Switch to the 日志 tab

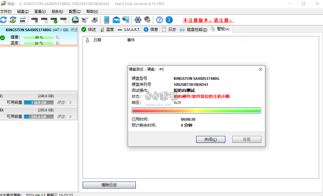pos(169,29)
